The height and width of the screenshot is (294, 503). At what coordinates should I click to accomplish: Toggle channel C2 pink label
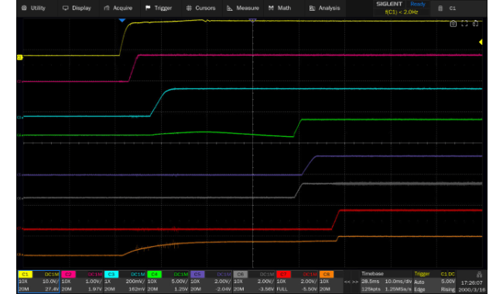pyautogui.click(x=68, y=275)
